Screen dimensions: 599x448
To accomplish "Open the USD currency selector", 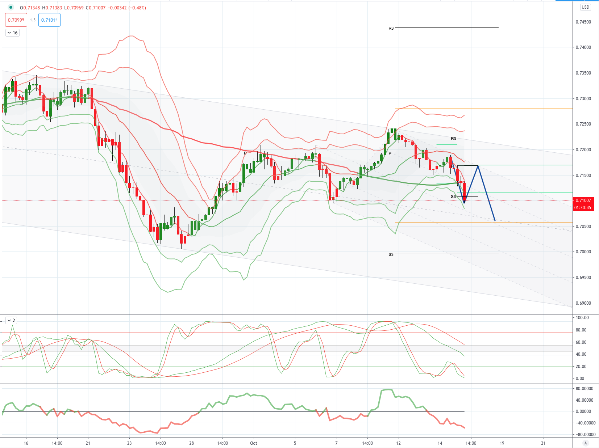I will pos(585,7).
